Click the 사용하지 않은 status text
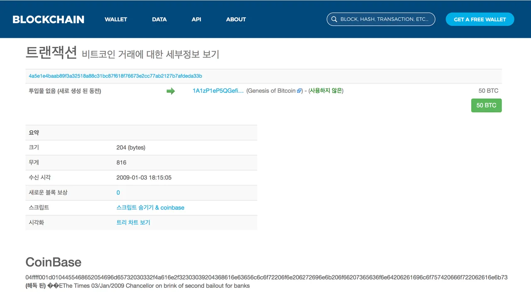 [x=326, y=91]
